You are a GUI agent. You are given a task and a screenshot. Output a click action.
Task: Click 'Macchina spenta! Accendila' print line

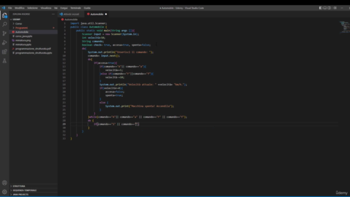[139, 106]
